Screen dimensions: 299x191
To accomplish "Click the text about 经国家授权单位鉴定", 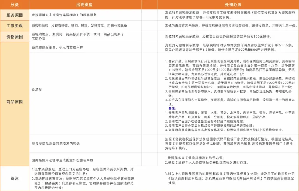I will 229,144.
